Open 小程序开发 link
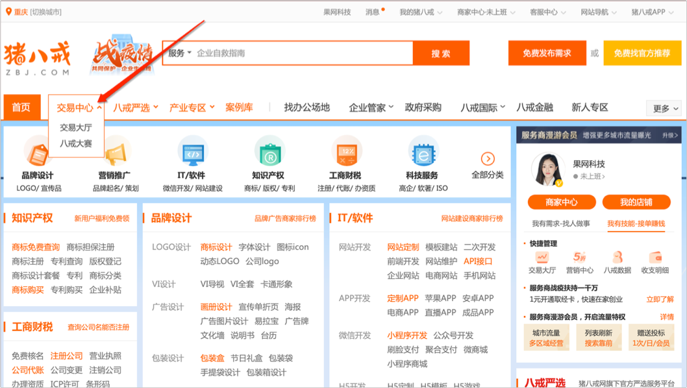The height and width of the screenshot is (388, 687). [407, 335]
